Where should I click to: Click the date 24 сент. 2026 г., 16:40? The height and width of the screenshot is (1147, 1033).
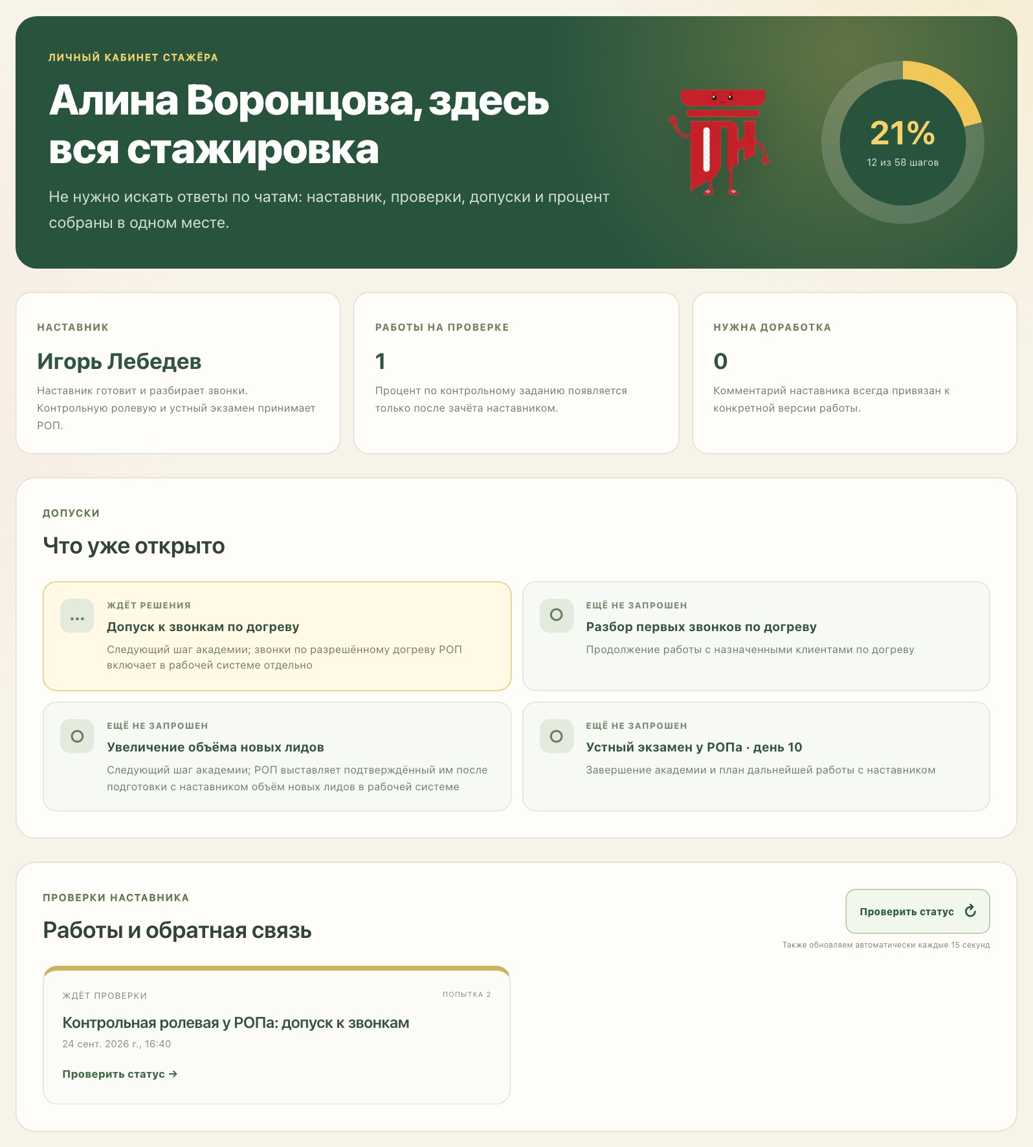(x=117, y=1043)
